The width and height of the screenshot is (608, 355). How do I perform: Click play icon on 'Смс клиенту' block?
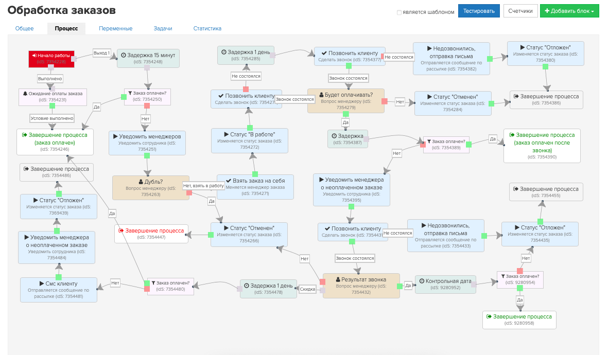pos(42,283)
